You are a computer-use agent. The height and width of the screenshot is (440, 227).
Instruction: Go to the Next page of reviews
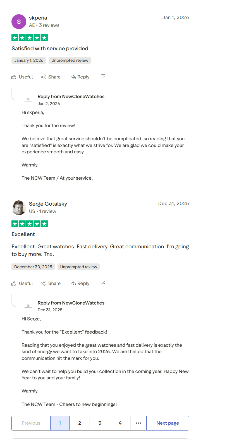tap(168, 423)
